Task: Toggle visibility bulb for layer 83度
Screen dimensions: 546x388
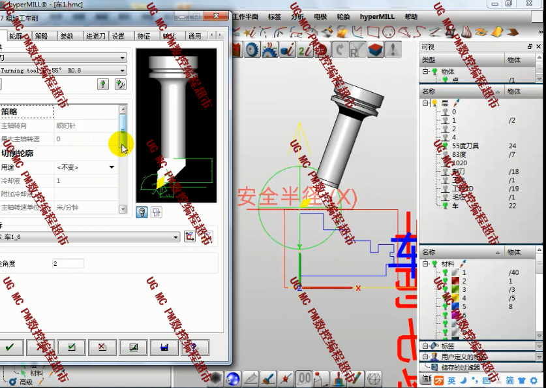Action: pos(445,154)
